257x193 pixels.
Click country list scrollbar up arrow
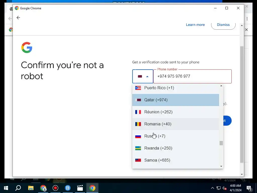(221, 86)
